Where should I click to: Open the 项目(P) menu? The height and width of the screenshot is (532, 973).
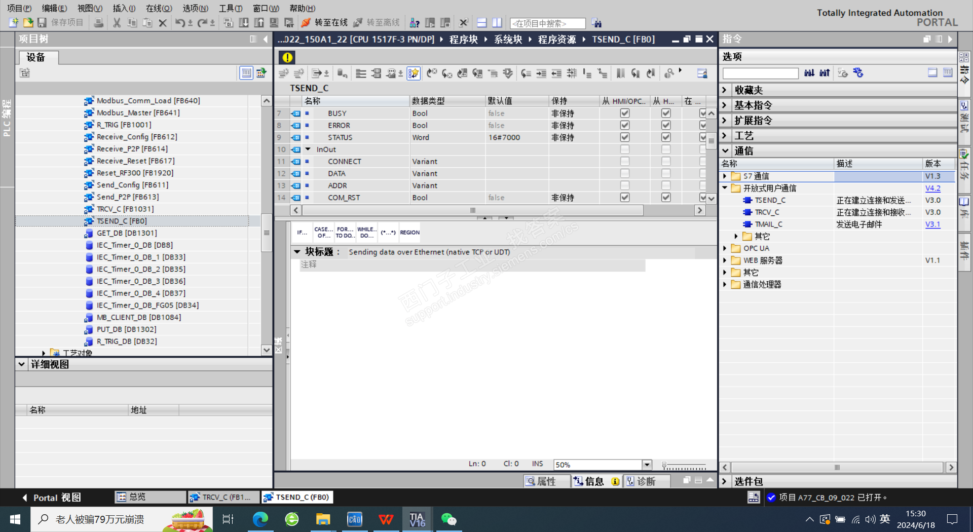tap(19, 8)
